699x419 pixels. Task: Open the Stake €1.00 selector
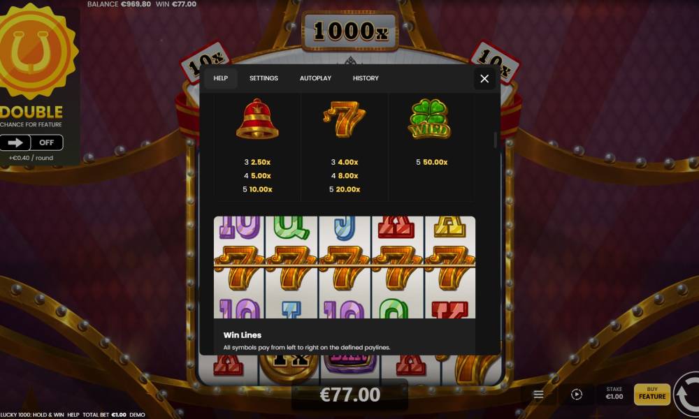tap(614, 393)
